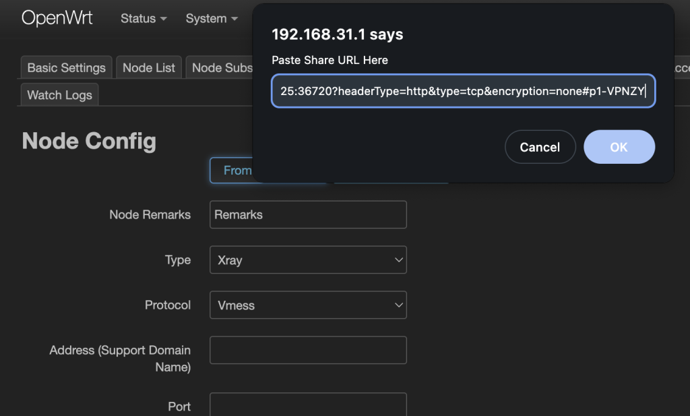Select the Port input box
Screen dimensions: 690x416
tap(308, 405)
